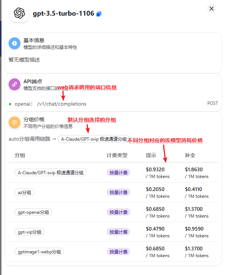The height and width of the screenshot is (275, 225).
Task: Select the $0.4110 completion price
Action: (x=193, y=189)
